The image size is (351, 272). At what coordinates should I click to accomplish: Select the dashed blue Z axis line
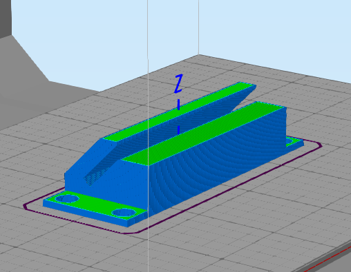(x=179, y=116)
